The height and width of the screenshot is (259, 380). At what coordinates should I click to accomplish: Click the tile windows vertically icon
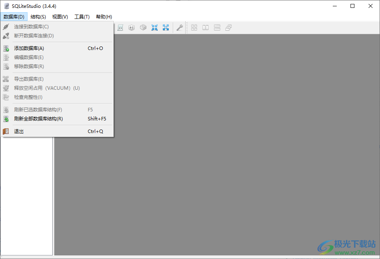pyautogui.click(x=205, y=27)
